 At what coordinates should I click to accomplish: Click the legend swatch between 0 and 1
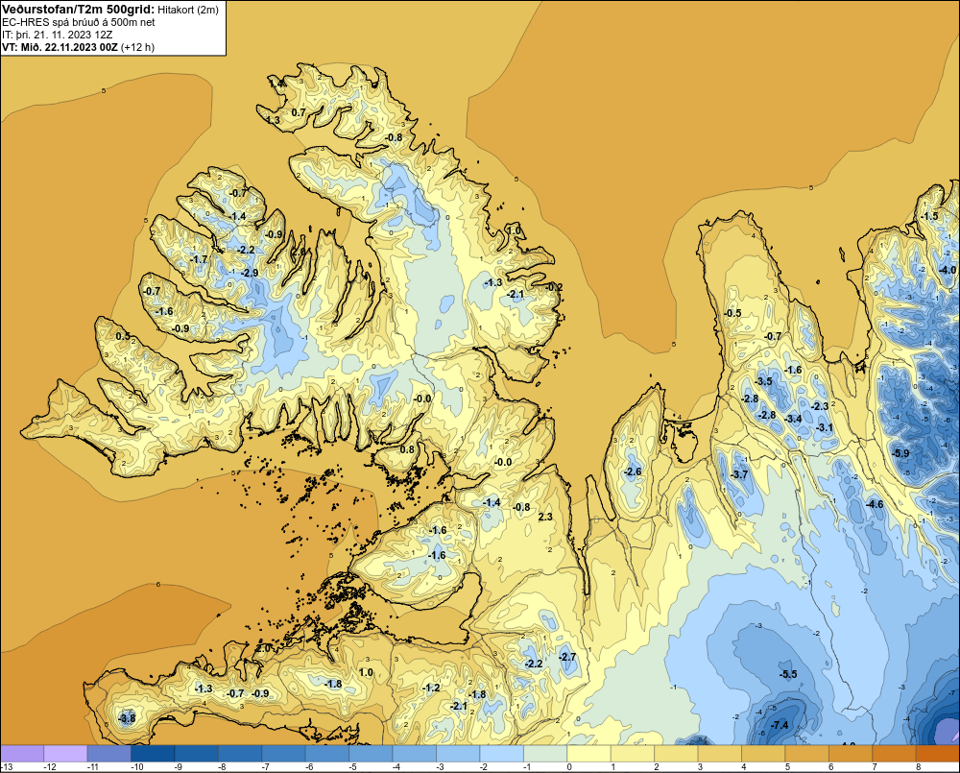click(589, 753)
